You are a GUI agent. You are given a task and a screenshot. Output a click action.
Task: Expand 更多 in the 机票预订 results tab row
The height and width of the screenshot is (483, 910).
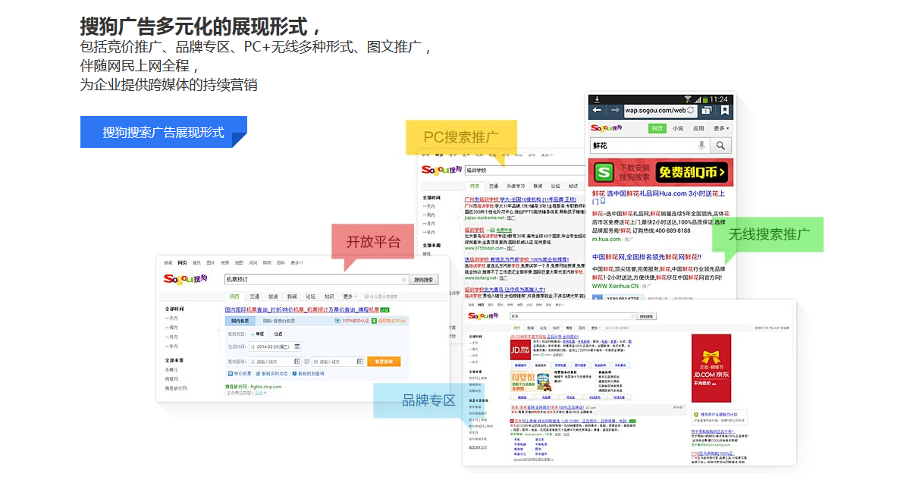coord(350,296)
